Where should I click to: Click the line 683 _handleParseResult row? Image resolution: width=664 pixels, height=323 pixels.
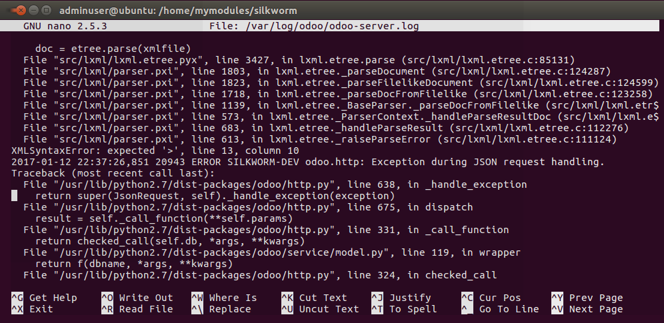coord(326,128)
